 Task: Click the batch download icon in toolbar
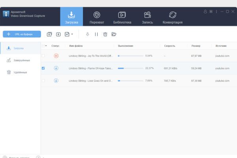pos(49,34)
